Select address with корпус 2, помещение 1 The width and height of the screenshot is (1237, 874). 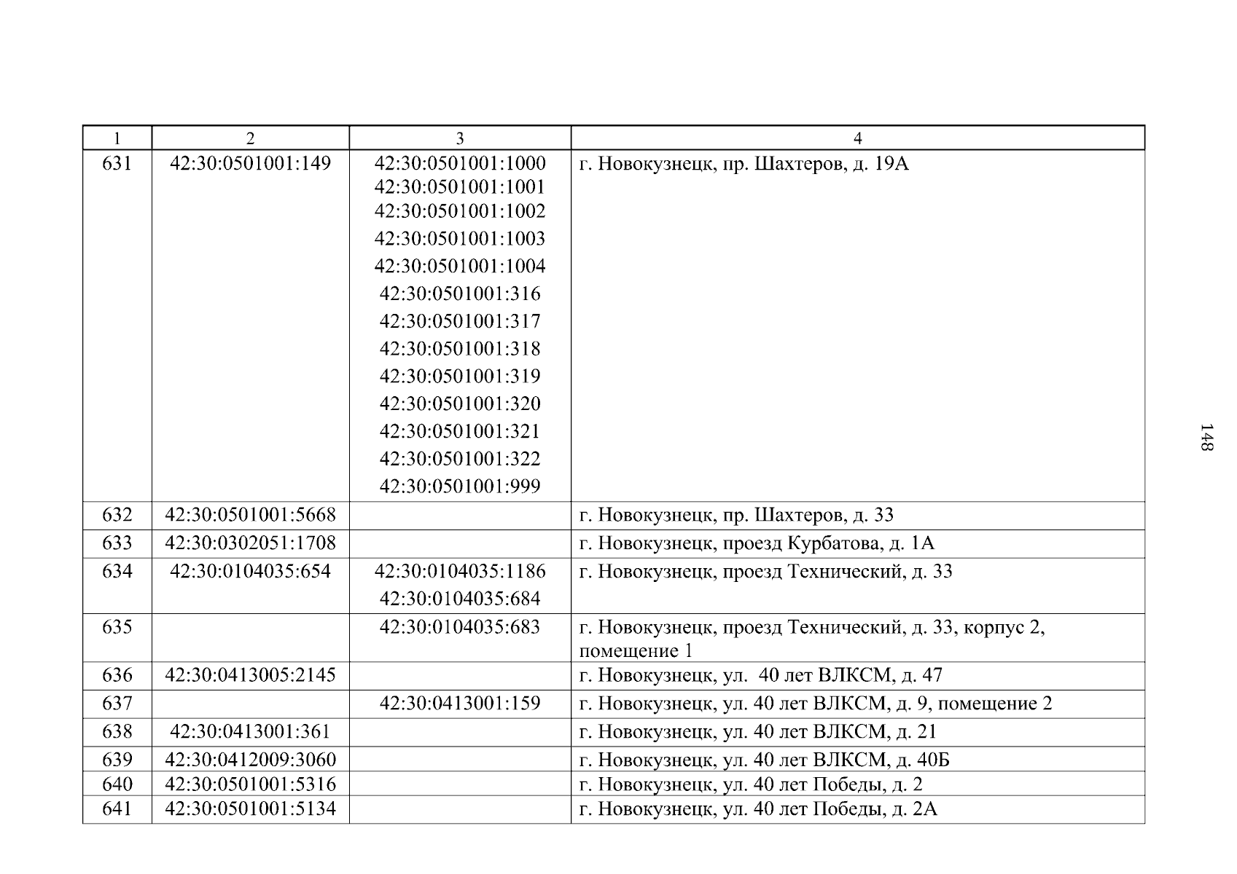(x=812, y=639)
